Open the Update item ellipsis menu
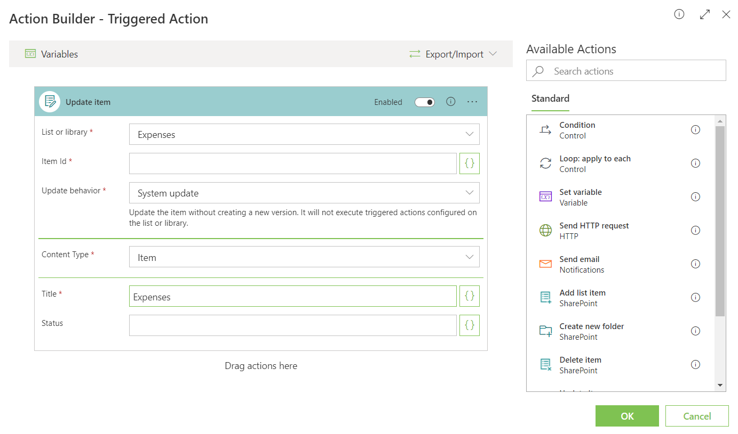This screenshot has height=434, width=738. tap(472, 102)
